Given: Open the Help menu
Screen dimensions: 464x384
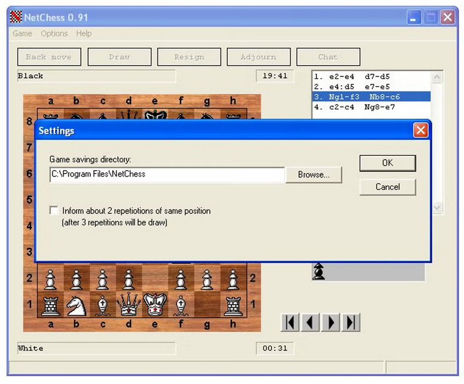Looking at the screenshot, I should [x=84, y=33].
